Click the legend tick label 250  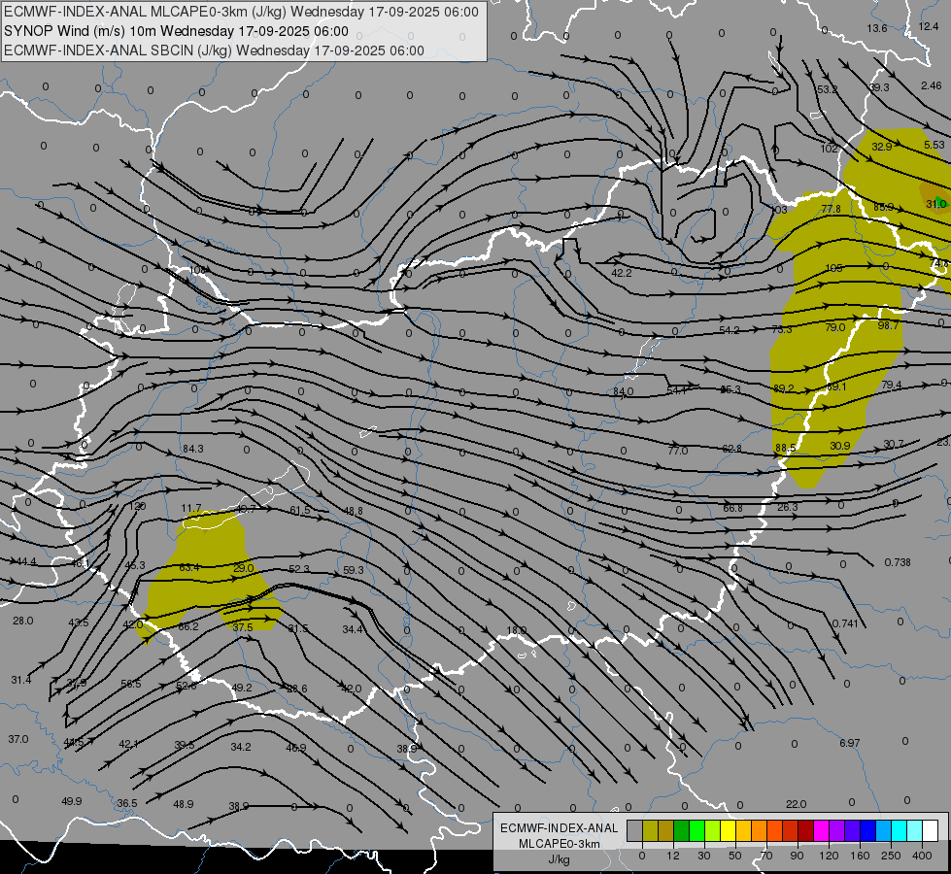(891, 856)
